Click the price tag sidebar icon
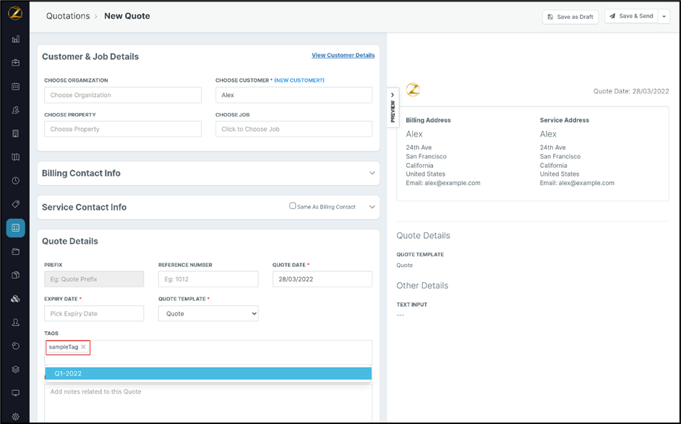This screenshot has width=681, height=424. (x=15, y=204)
